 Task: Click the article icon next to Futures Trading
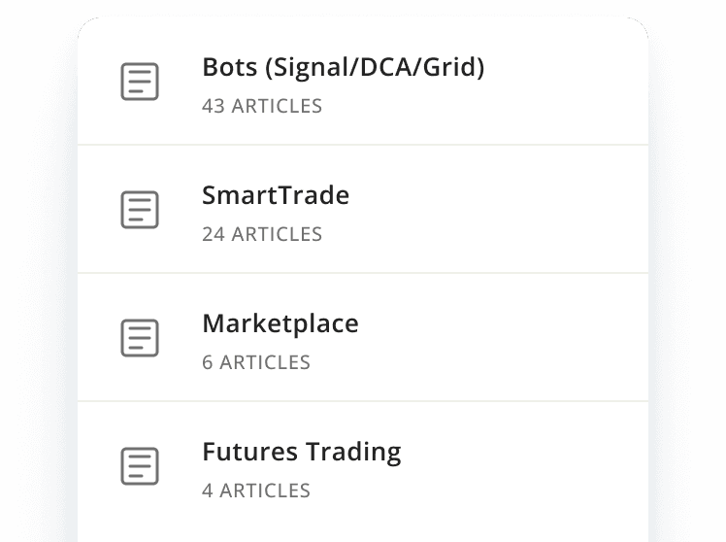pyautogui.click(x=140, y=466)
